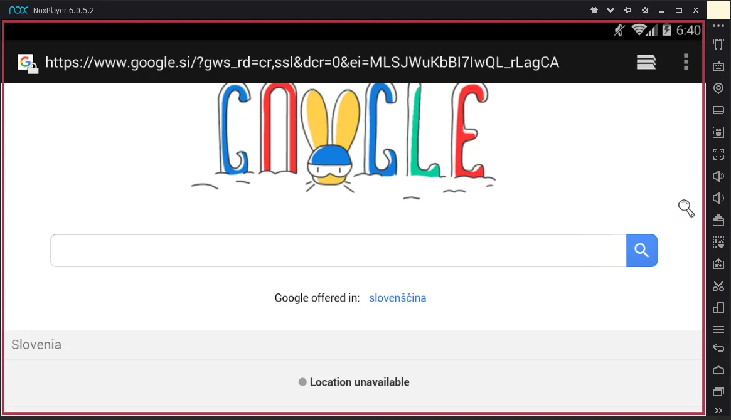The width and height of the screenshot is (731, 420).
Task: Expand the sidebar with double chevron
Action: click(x=718, y=411)
